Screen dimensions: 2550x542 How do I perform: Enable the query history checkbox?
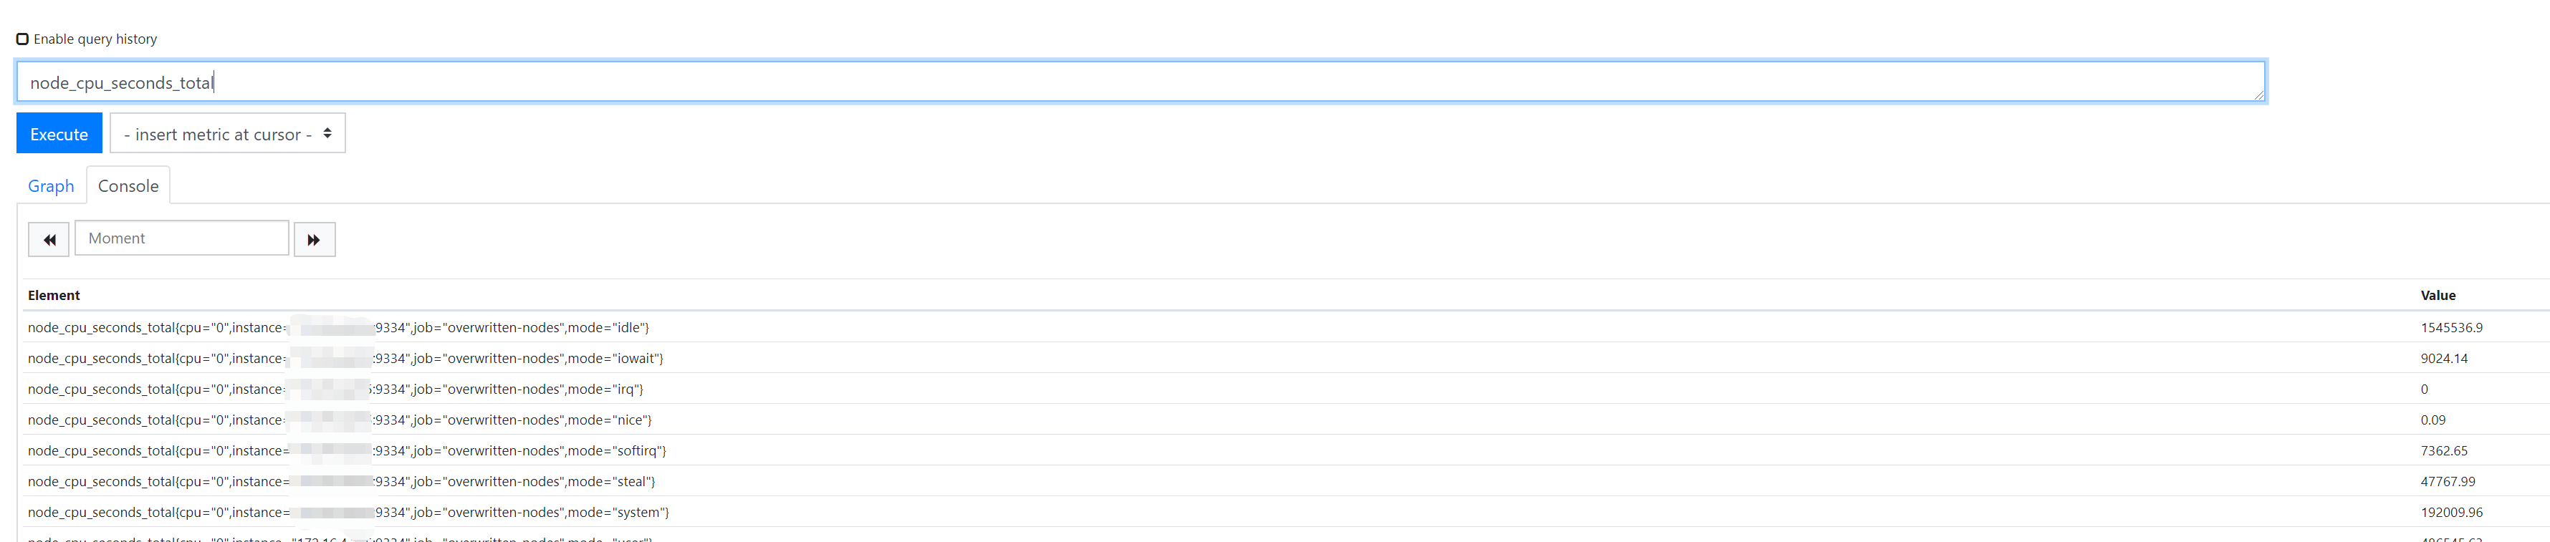[x=21, y=39]
